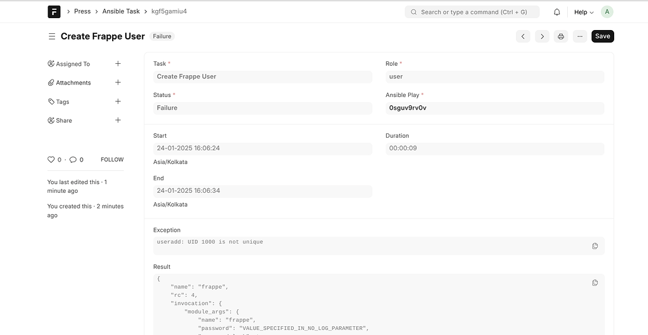The image size is (648, 335).
Task: Open the Ansible Play link 0sguv9rv0v
Action: click(x=408, y=108)
